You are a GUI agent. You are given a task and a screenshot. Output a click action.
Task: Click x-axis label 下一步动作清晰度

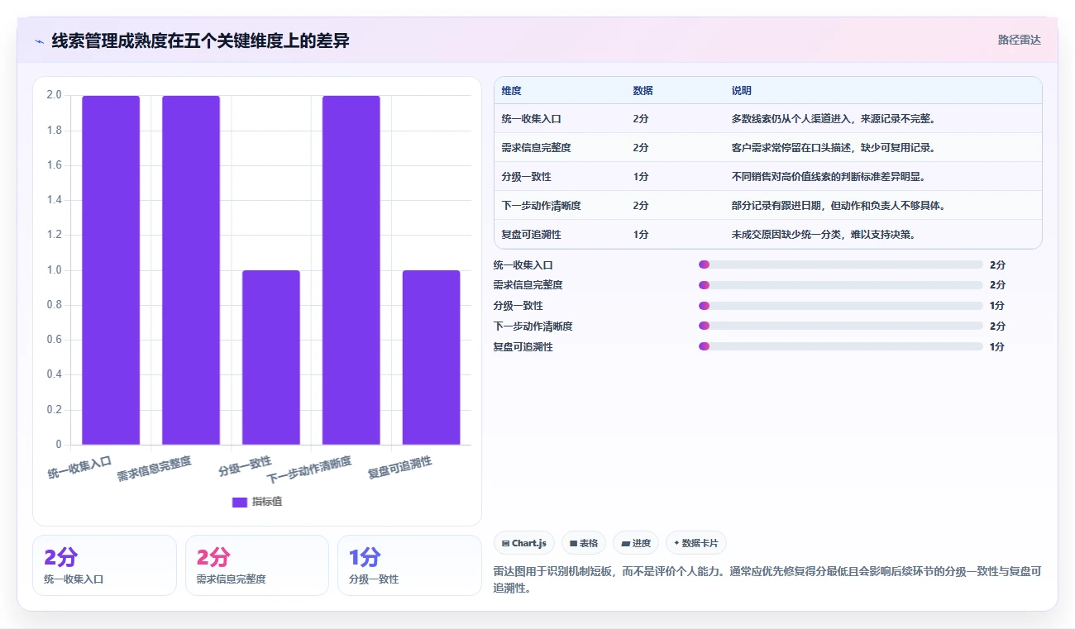click(309, 469)
